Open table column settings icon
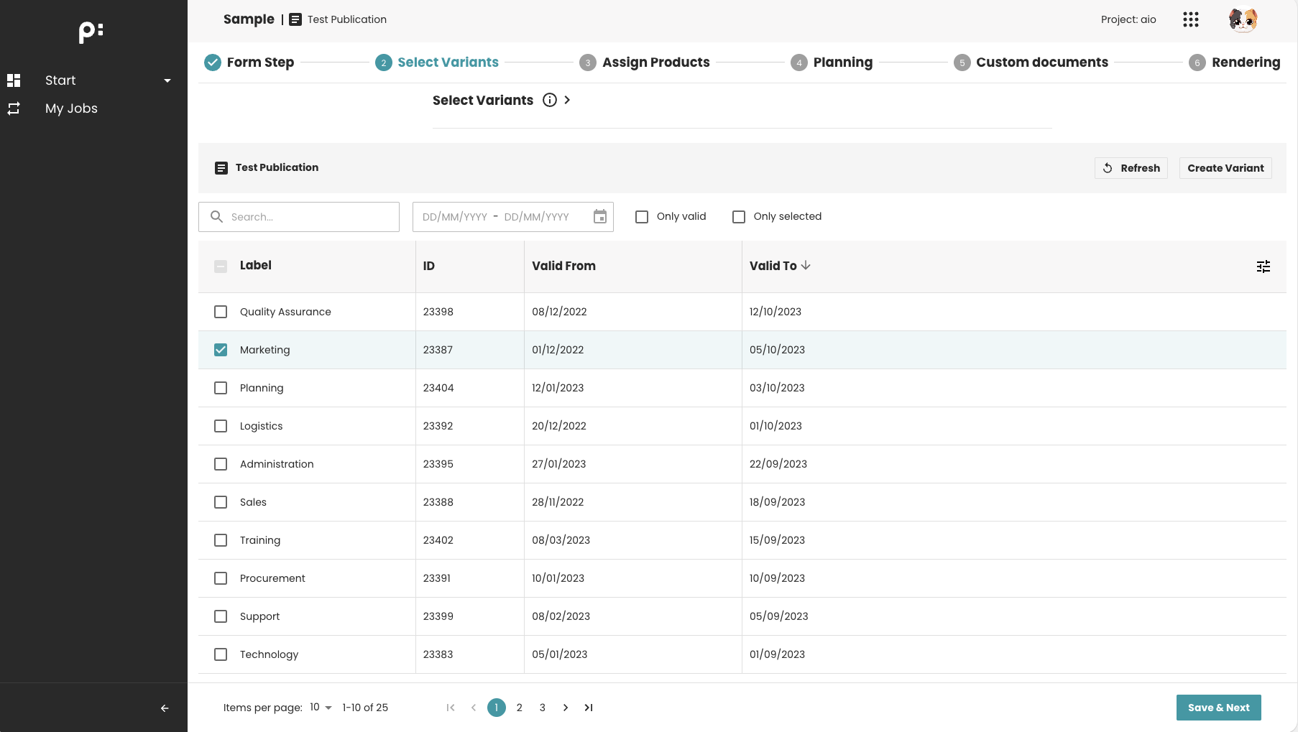The height and width of the screenshot is (732, 1298). point(1264,267)
